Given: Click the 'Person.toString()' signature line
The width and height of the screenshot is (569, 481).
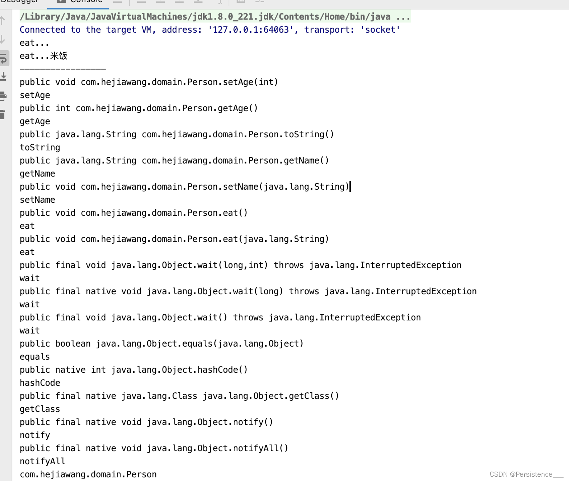Looking at the screenshot, I should point(177,134).
